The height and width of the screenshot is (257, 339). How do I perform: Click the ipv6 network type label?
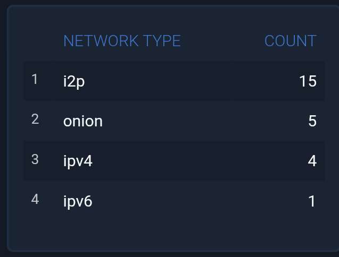click(x=78, y=201)
